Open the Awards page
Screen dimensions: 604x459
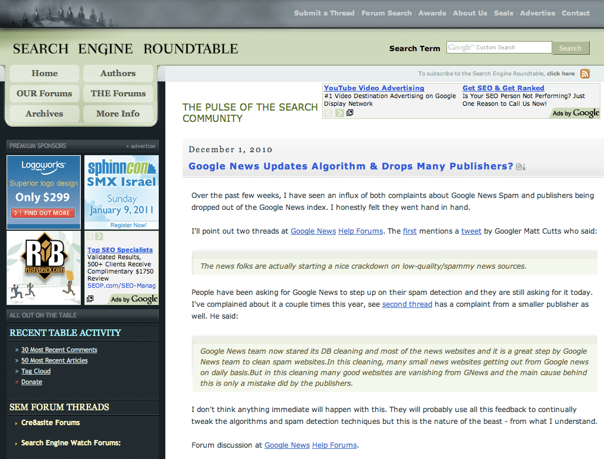(432, 13)
